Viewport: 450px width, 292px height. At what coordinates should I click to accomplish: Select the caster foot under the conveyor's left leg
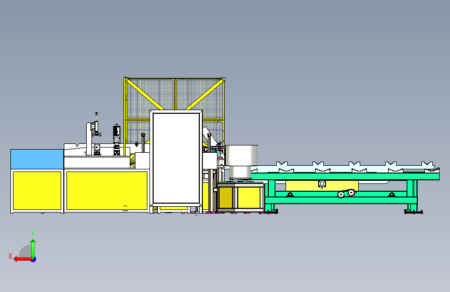(x=272, y=212)
